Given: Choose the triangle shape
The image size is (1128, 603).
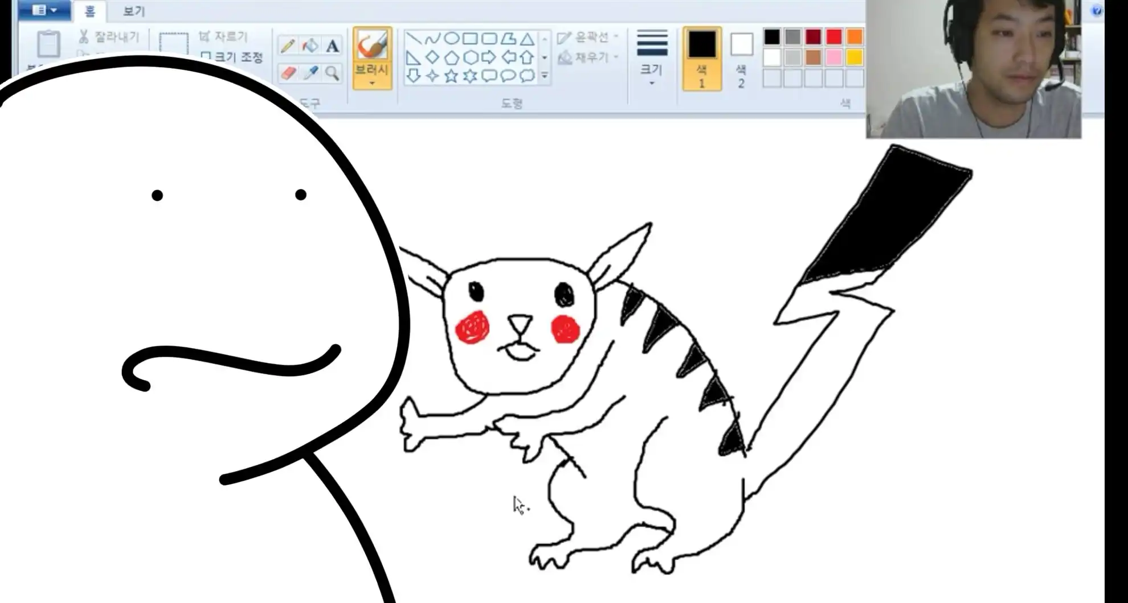Looking at the screenshot, I should point(528,39).
